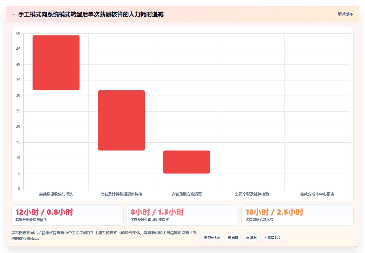Click y-axis value 50
Screen dimensions: 365x253
tap(18, 33)
